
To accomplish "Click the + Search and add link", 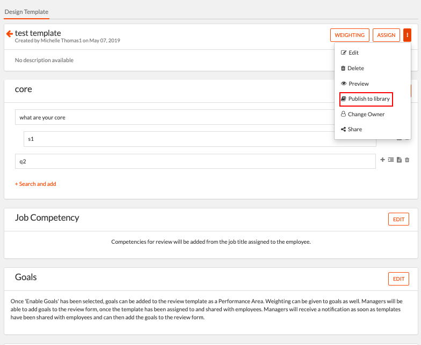I will point(35,184).
